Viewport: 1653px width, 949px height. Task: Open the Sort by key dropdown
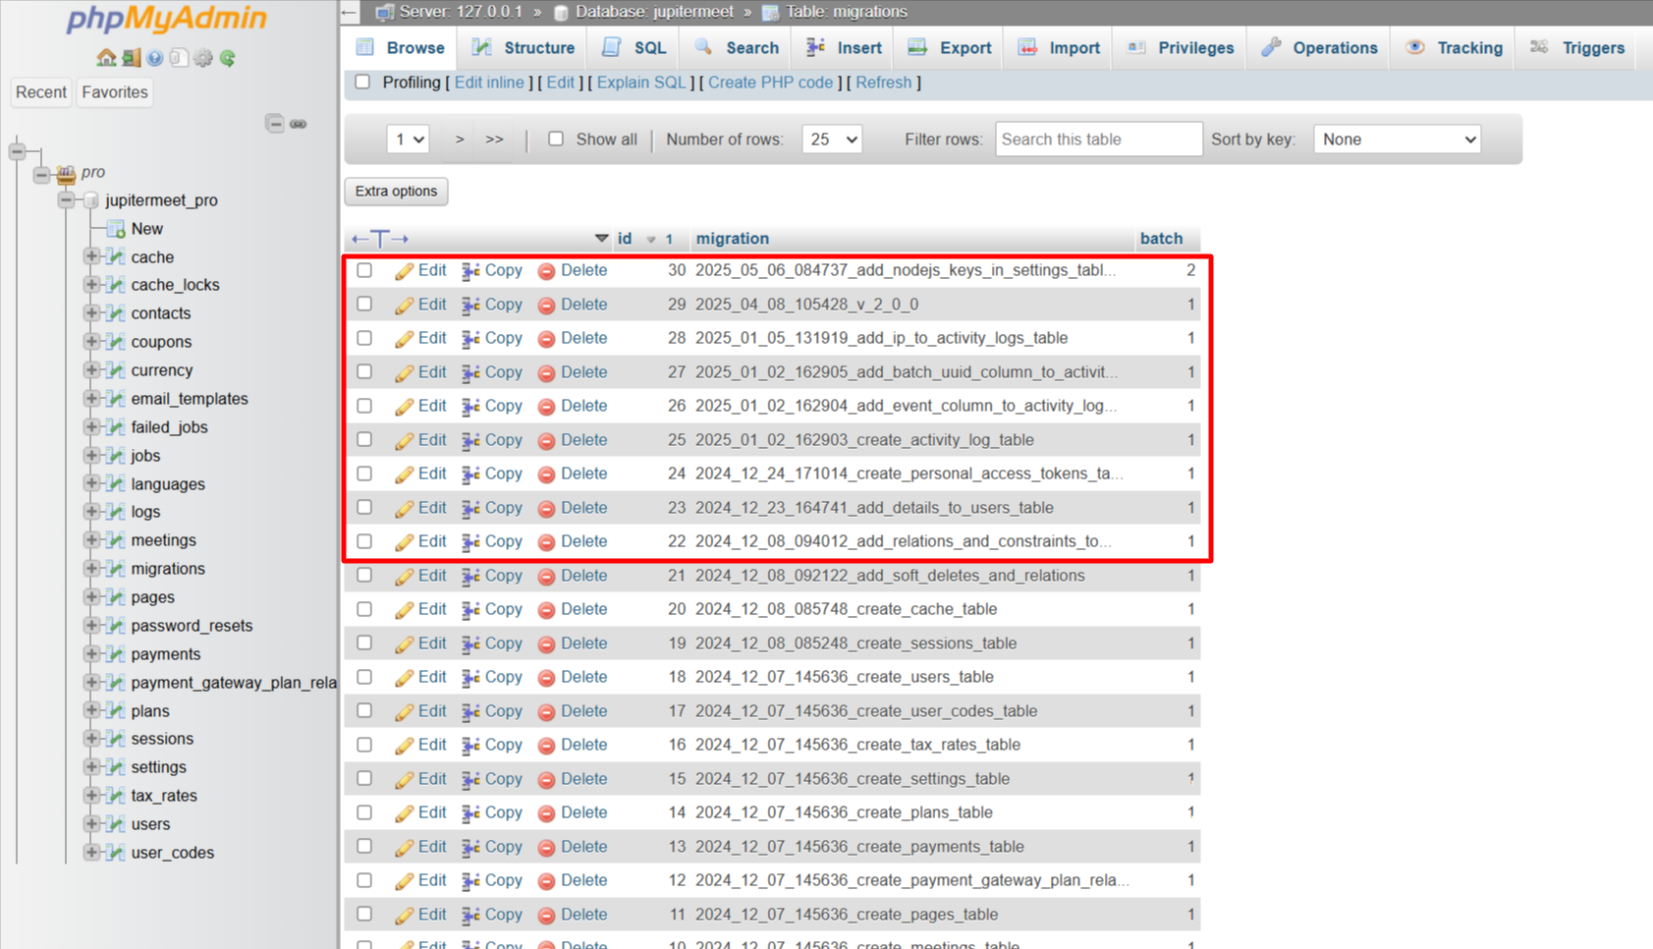[x=1396, y=140]
